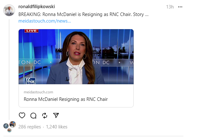Screen dimensions: 200x140
Task: Click the Fox News logo in the preview image
Action: tap(30, 80)
